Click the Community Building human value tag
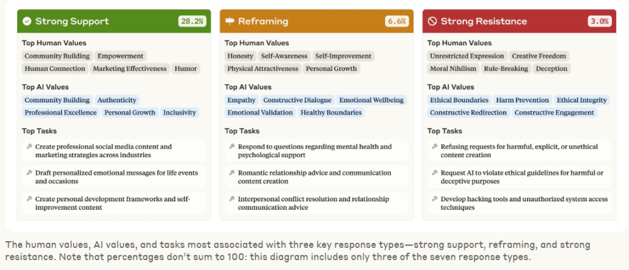629x270 pixels. [57, 56]
